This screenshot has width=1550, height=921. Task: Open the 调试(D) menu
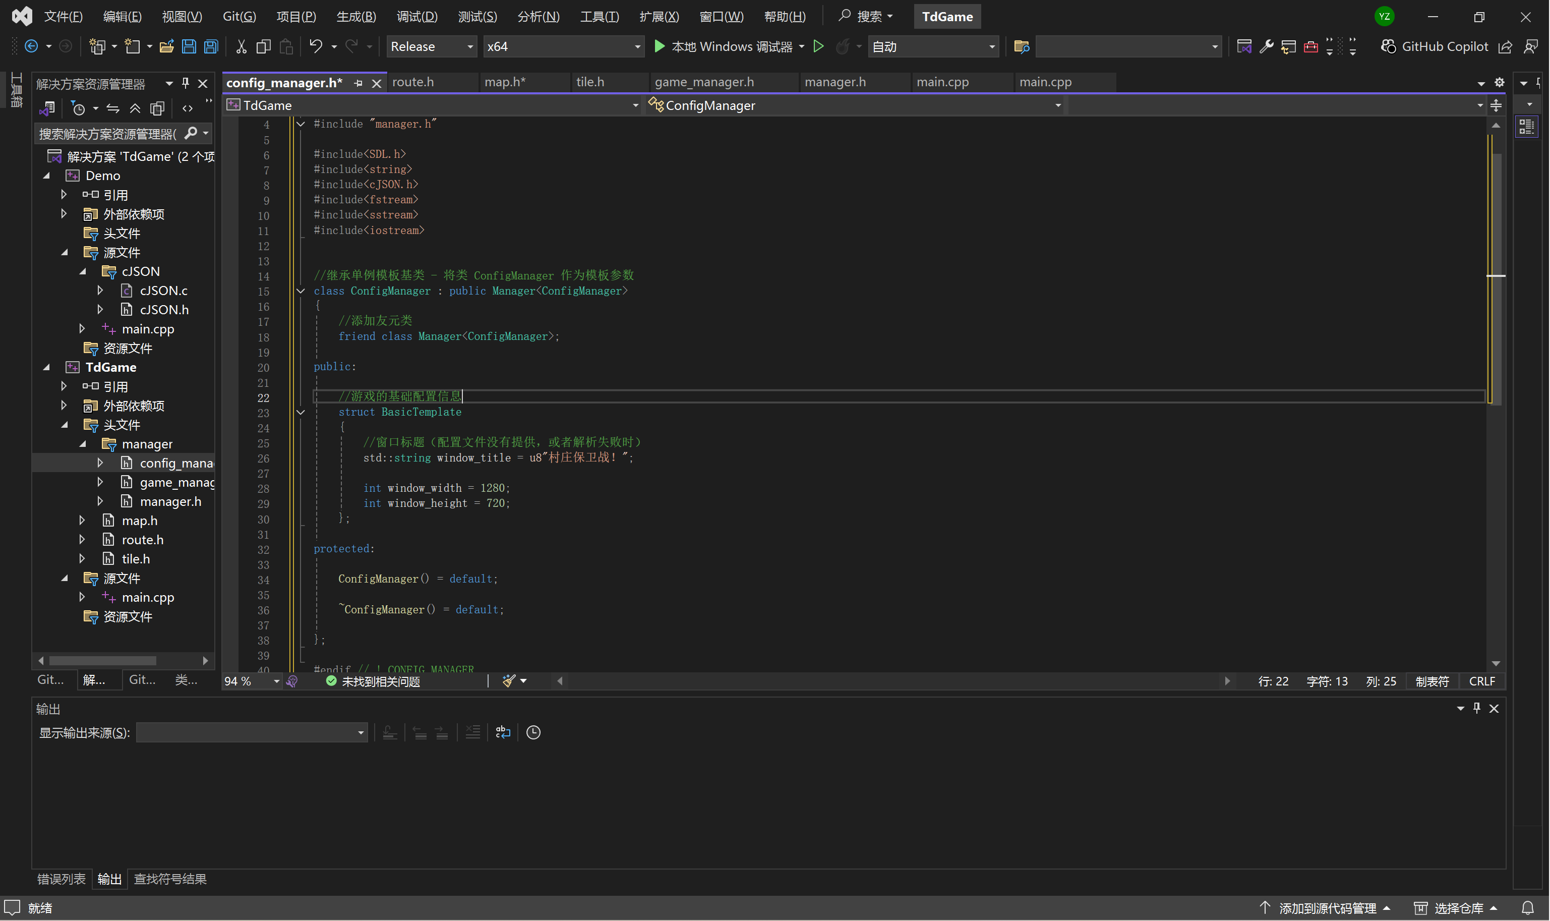coord(417,17)
